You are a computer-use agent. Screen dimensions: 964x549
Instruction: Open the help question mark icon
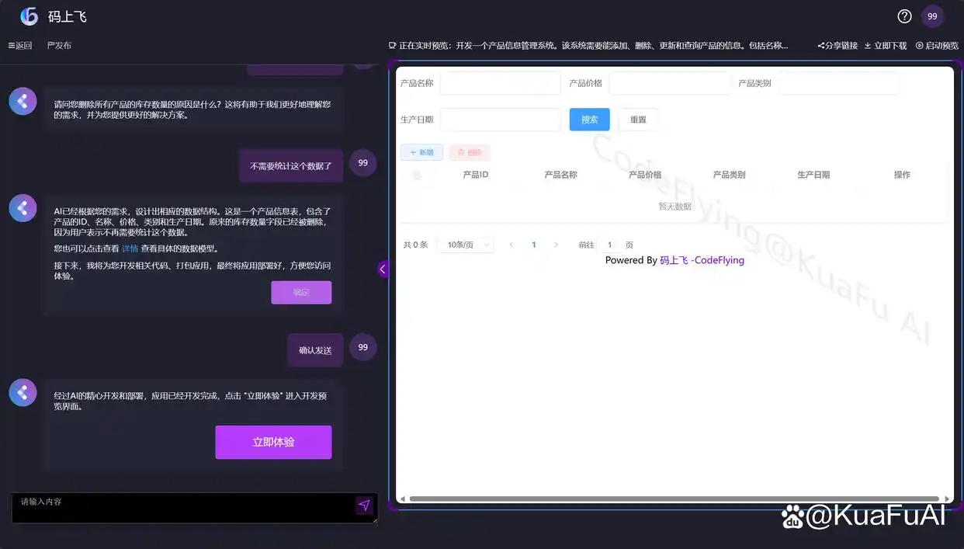903,16
